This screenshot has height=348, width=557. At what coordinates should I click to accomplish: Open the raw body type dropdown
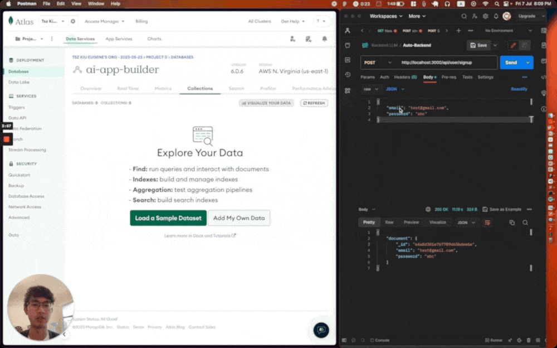[x=370, y=89]
